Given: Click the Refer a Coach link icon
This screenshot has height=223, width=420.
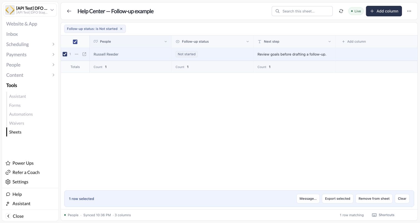Looking at the screenshot, I should click(8, 172).
